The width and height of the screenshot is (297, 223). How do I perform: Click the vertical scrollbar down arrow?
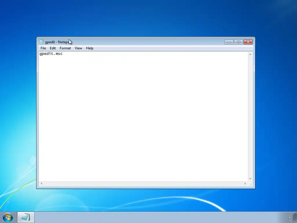pyautogui.click(x=250, y=179)
